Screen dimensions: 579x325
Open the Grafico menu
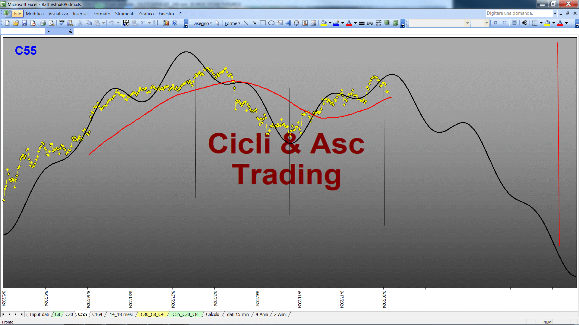pos(146,14)
